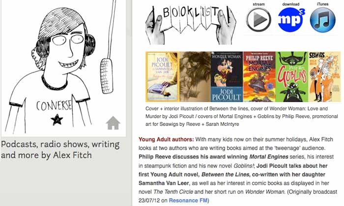Go home via grey house icon
Viewport: 344px width, 206px height.
[x=113, y=123]
